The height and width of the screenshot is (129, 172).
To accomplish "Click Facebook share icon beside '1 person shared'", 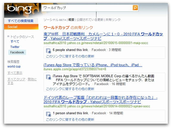I will 48,114.
